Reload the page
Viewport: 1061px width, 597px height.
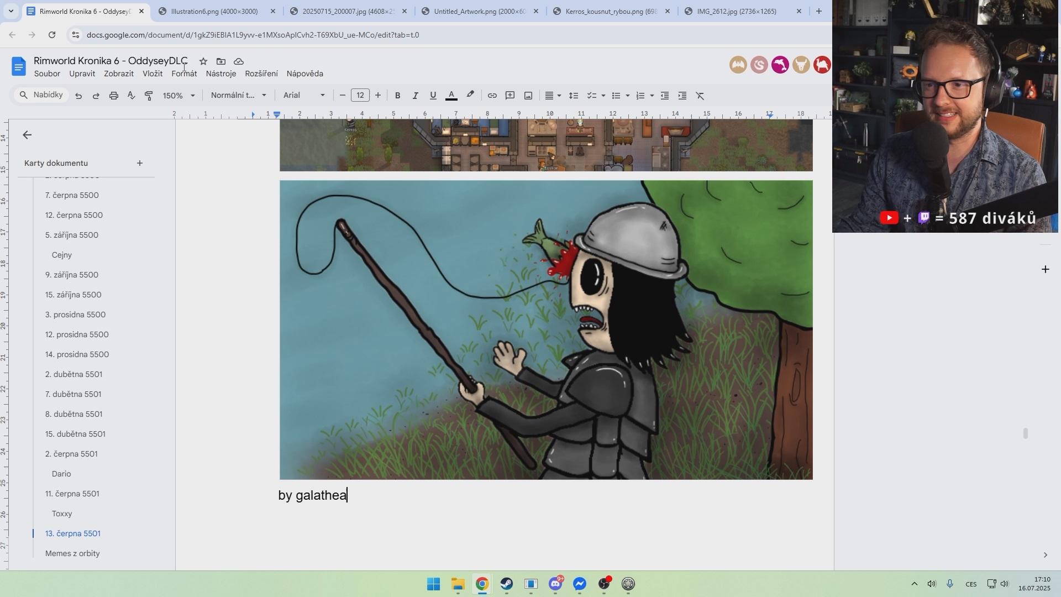pyautogui.click(x=52, y=35)
